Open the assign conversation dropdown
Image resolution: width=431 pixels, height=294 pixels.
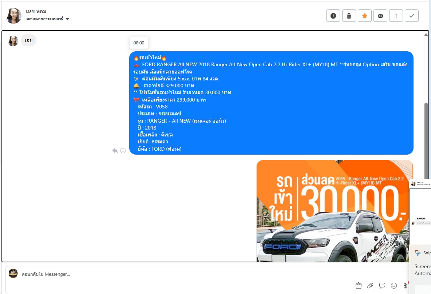point(48,19)
